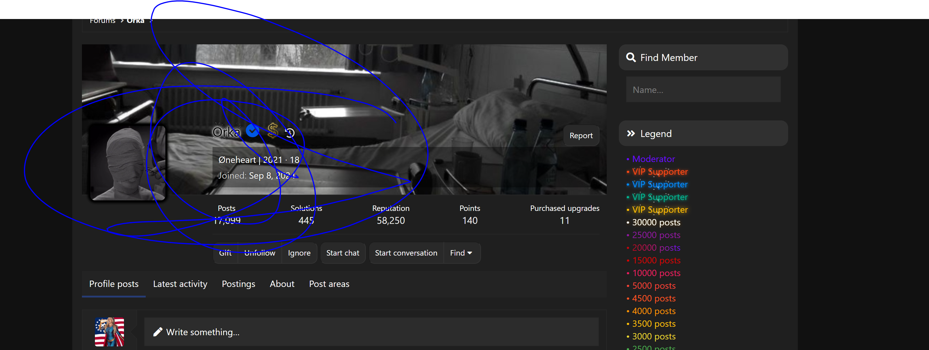This screenshot has width=929, height=350.
Task: Click the Forums breadcrumb link
Action: pos(102,21)
